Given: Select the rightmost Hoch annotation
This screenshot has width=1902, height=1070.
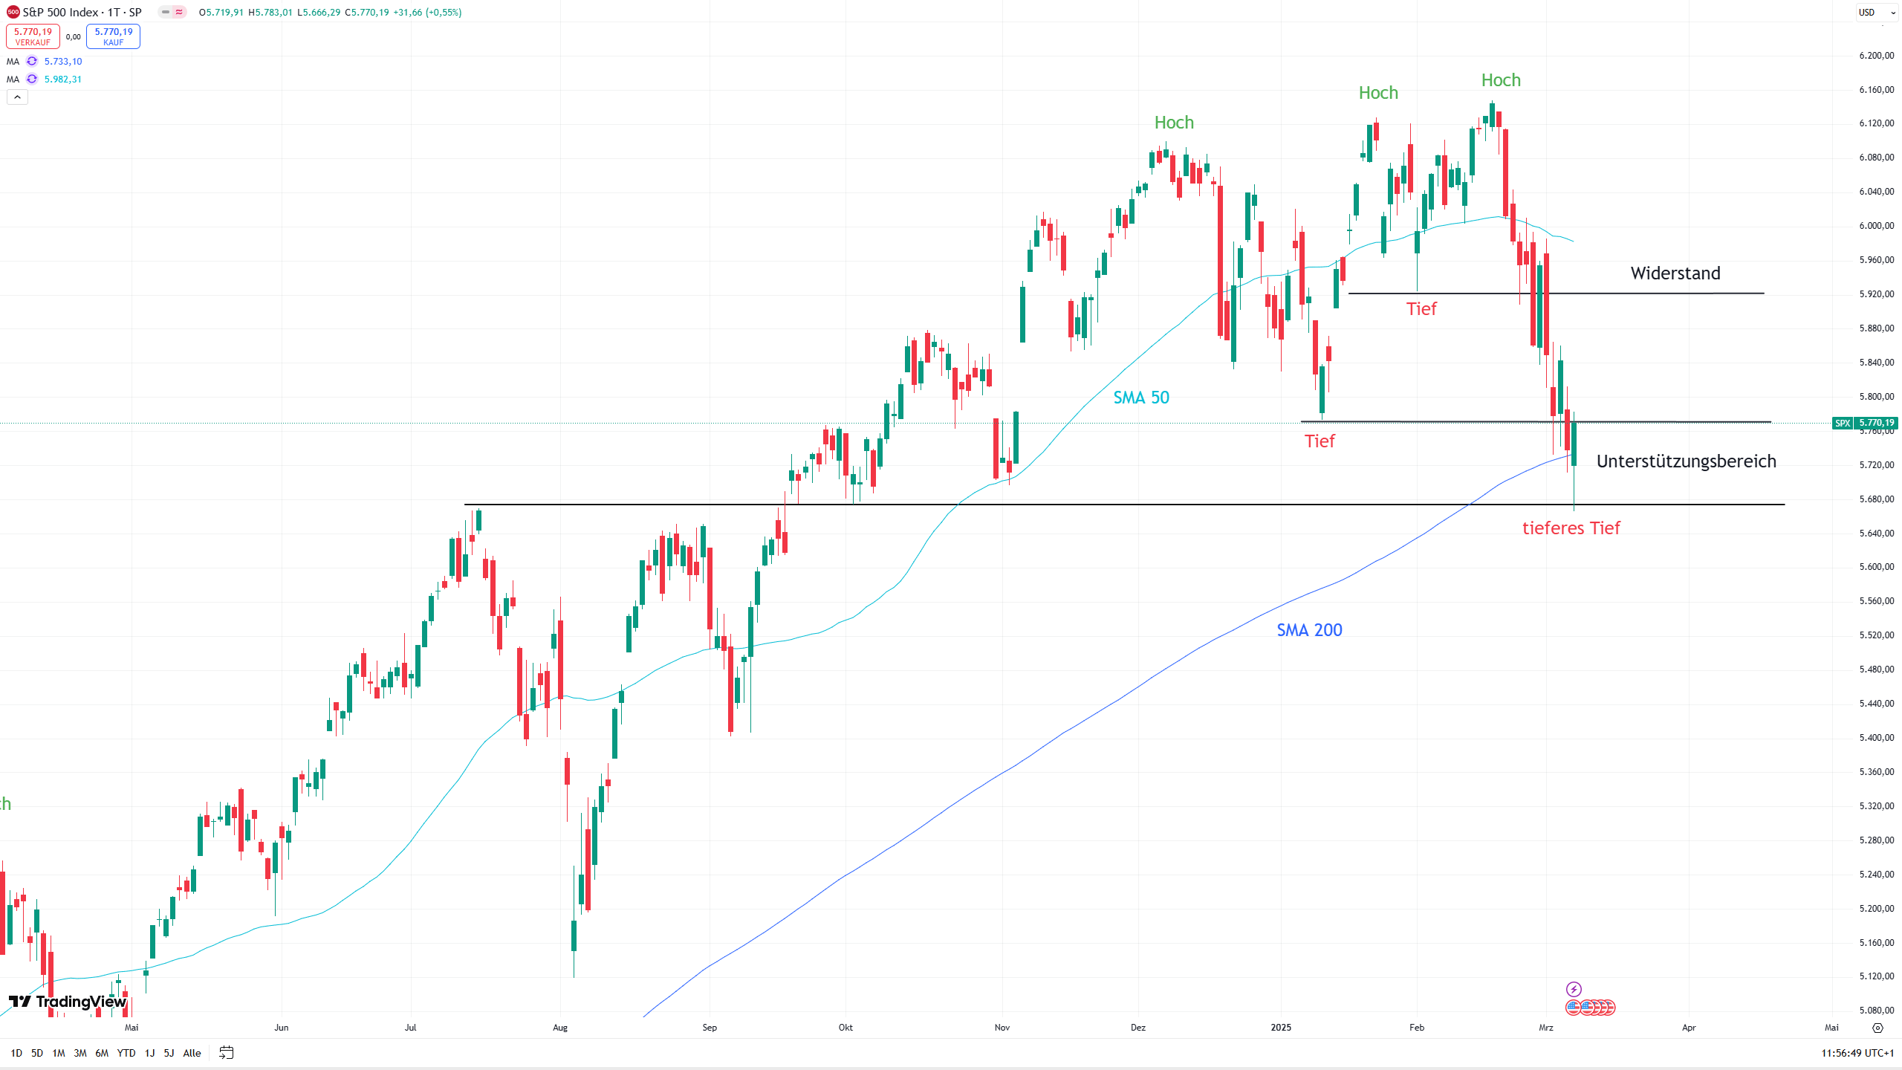Looking at the screenshot, I should (1501, 80).
